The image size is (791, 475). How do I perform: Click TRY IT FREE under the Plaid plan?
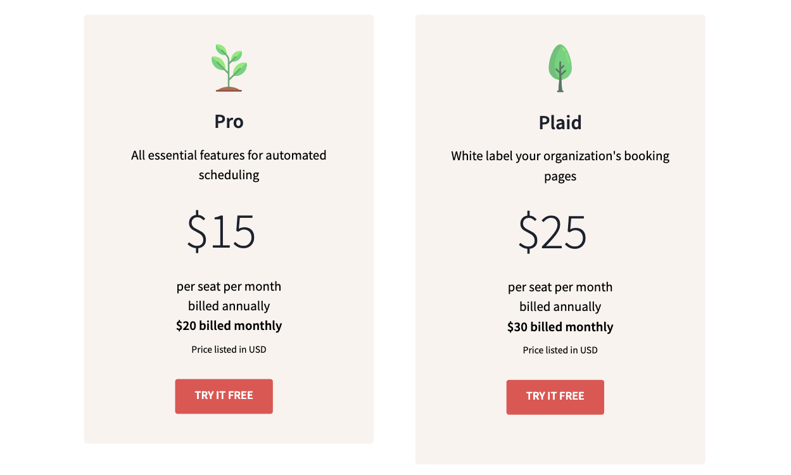pos(555,397)
